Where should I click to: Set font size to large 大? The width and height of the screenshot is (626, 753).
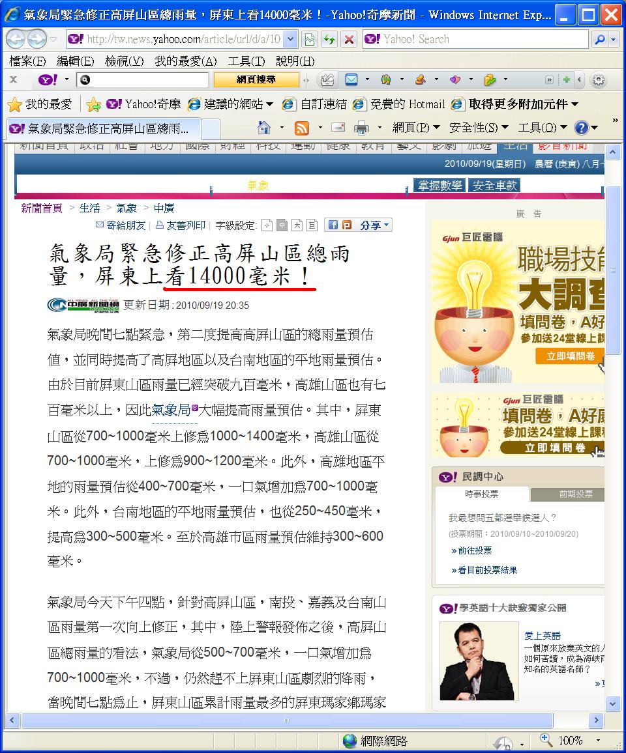coord(297,225)
